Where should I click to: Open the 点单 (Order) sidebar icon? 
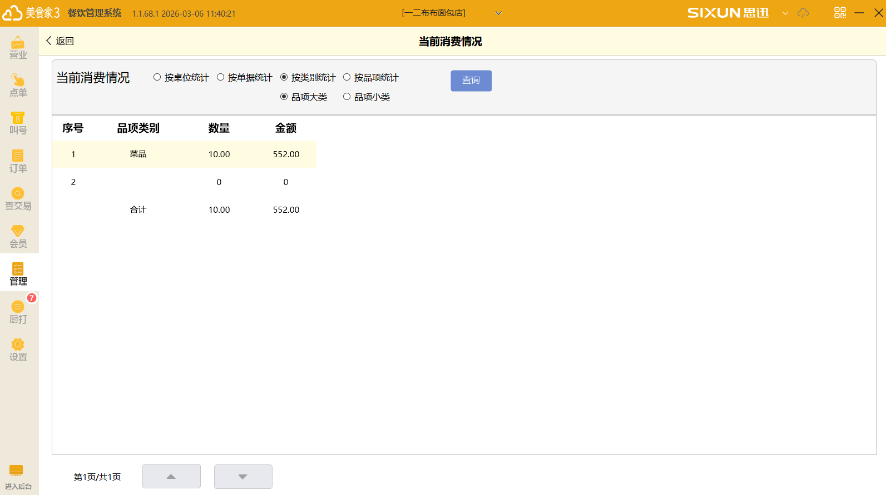click(18, 85)
